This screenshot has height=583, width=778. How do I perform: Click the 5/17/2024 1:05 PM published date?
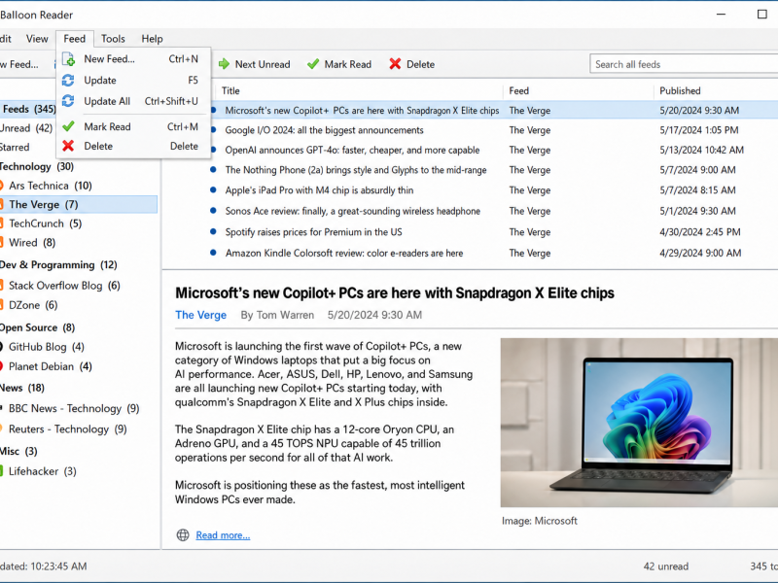(x=698, y=130)
